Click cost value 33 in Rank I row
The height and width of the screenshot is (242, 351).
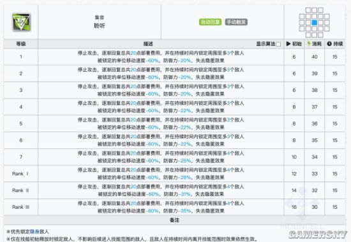pyautogui.click(x=315, y=174)
